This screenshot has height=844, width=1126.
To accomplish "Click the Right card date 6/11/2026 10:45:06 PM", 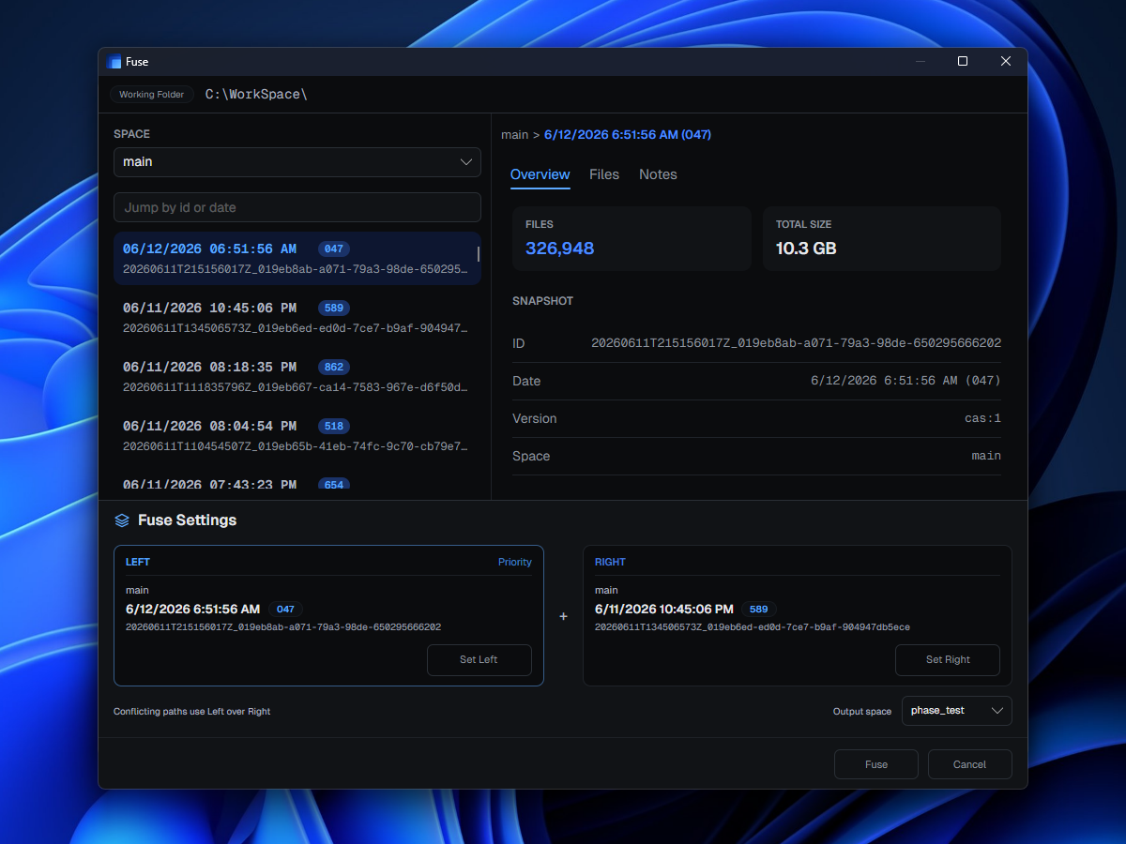I will (x=663, y=610).
